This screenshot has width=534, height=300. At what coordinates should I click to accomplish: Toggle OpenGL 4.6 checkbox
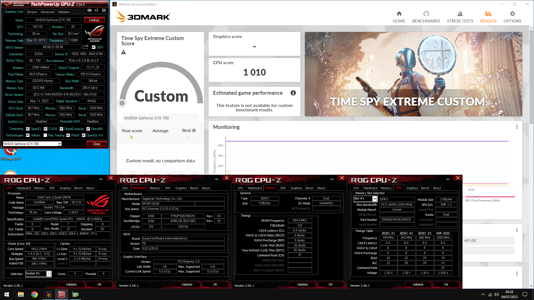(84, 135)
